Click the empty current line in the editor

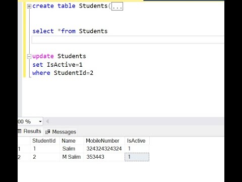click(x=128, y=40)
